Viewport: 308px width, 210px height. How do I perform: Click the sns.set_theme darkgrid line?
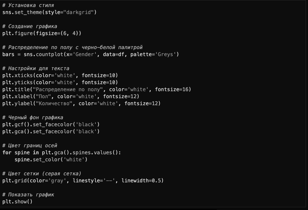click(x=49, y=12)
